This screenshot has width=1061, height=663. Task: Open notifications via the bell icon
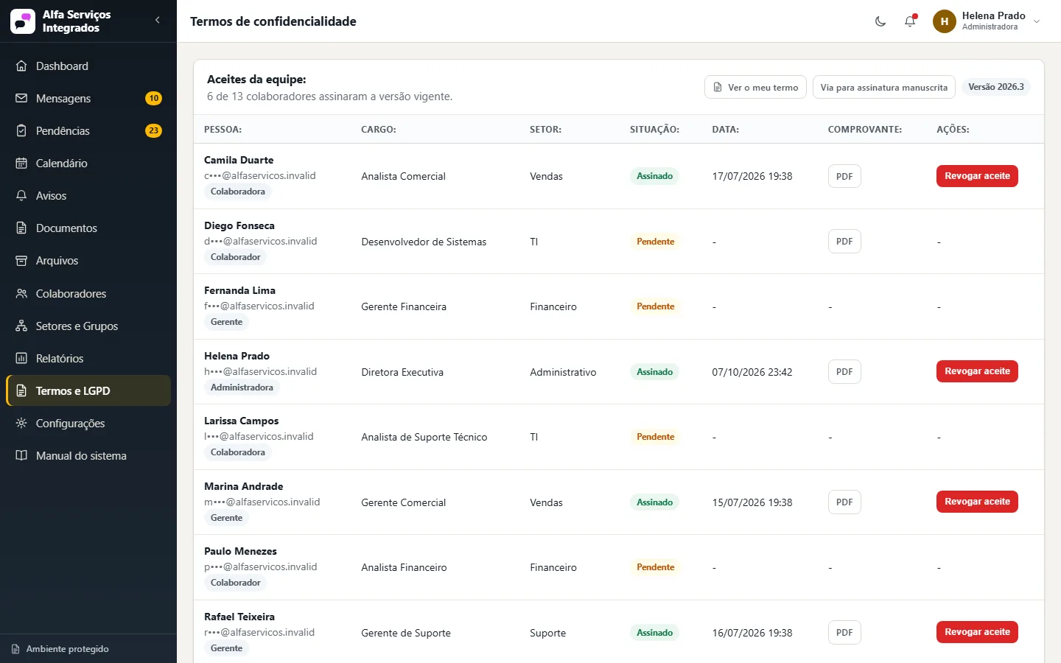910,21
